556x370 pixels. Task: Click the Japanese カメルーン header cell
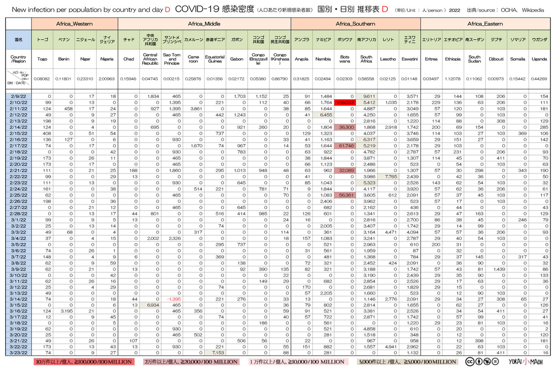tap(193, 40)
